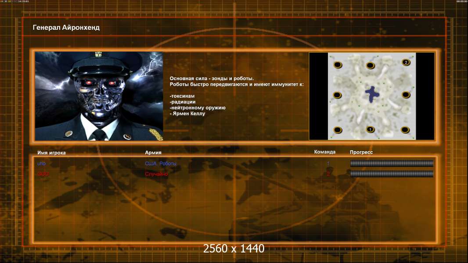This screenshot has width=468, height=263.
Task: Select the empty bottom-left start position marker
Action: 338,130
